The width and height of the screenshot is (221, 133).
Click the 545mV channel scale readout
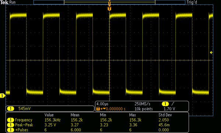click(x=25, y=109)
